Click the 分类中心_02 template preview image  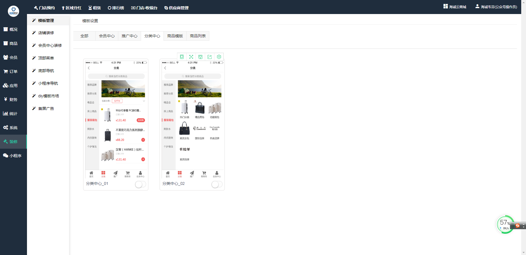193,120
